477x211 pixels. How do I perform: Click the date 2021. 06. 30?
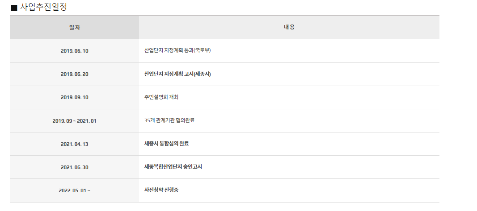pos(75,167)
